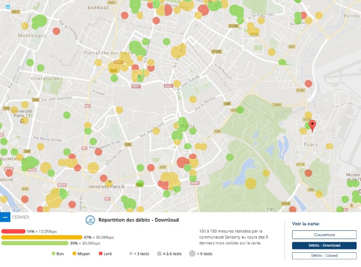Click the large grey '> 6 tests' legend circle
361x267 pixels.
(x=191, y=253)
